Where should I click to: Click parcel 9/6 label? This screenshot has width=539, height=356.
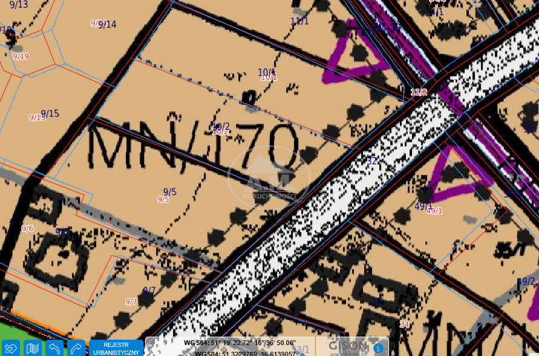tap(27, 228)
